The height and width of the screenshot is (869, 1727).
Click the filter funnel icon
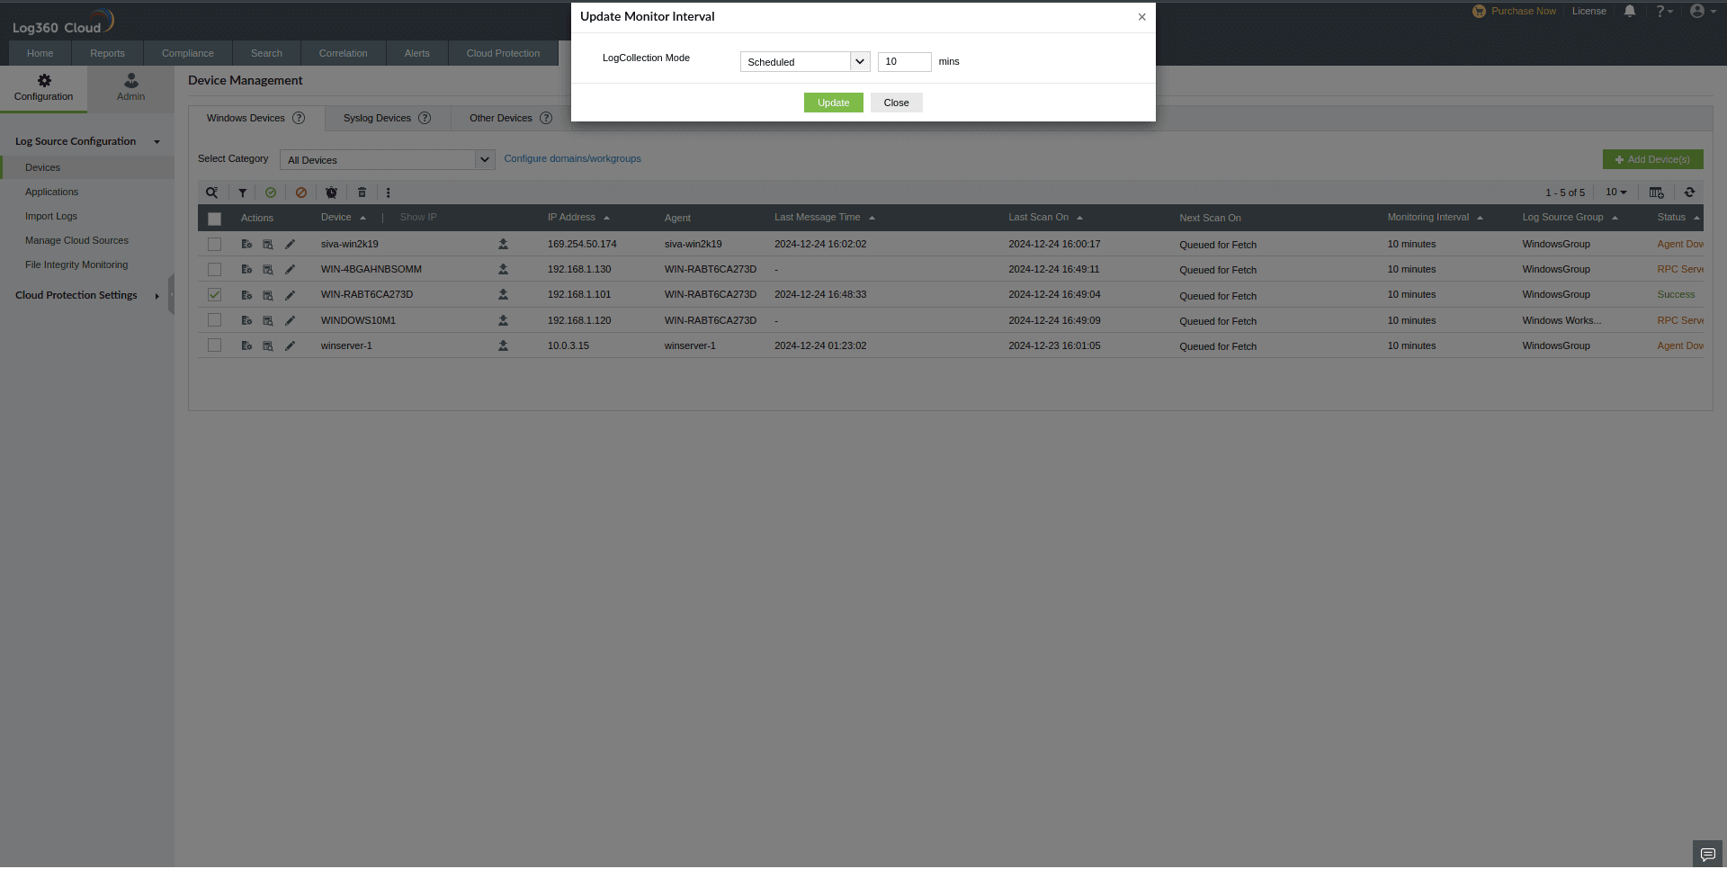tap(242, 193)
